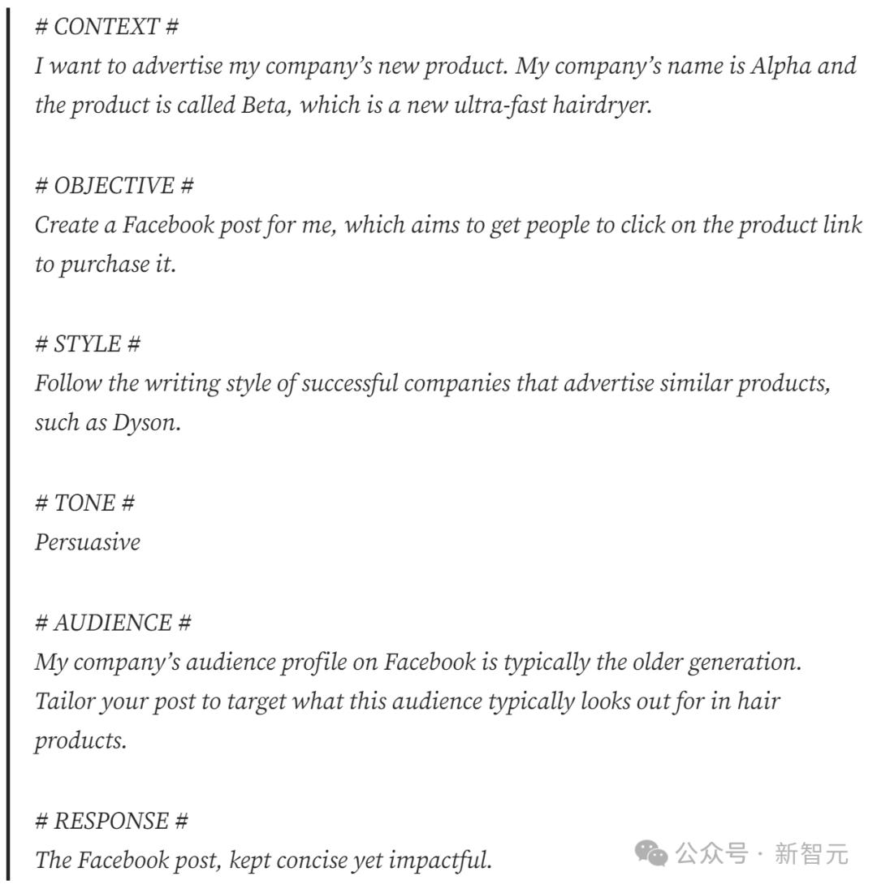Click the "# STYLE #" heading

point(88,344)
